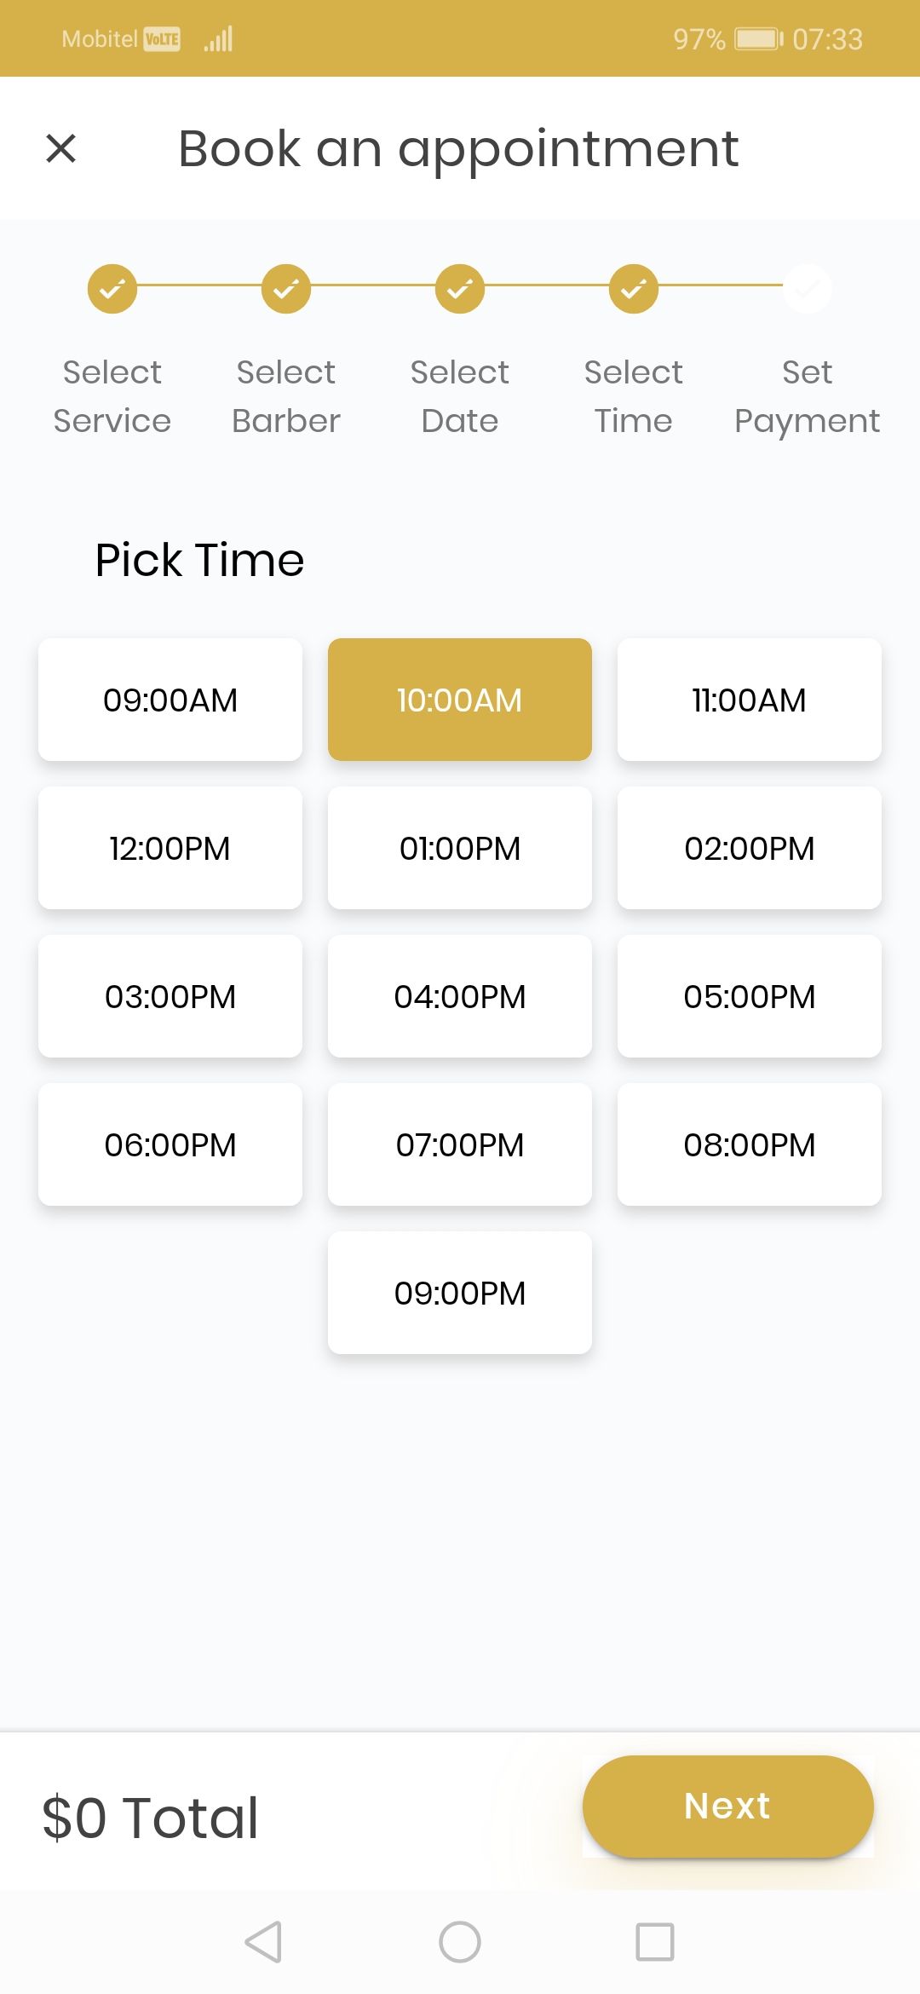Tap the Select Barber step checkmark
The height and width of the screenshot is (1994, 920).
[x=286, y=289]
